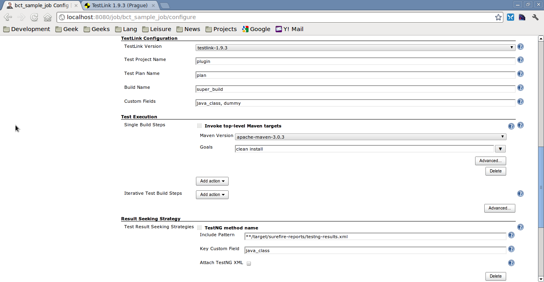The width and height of the screenshot is (544, 282).
Task: Switch to TestLink 1.9.3 (Prague) tab
Action: 119,6
